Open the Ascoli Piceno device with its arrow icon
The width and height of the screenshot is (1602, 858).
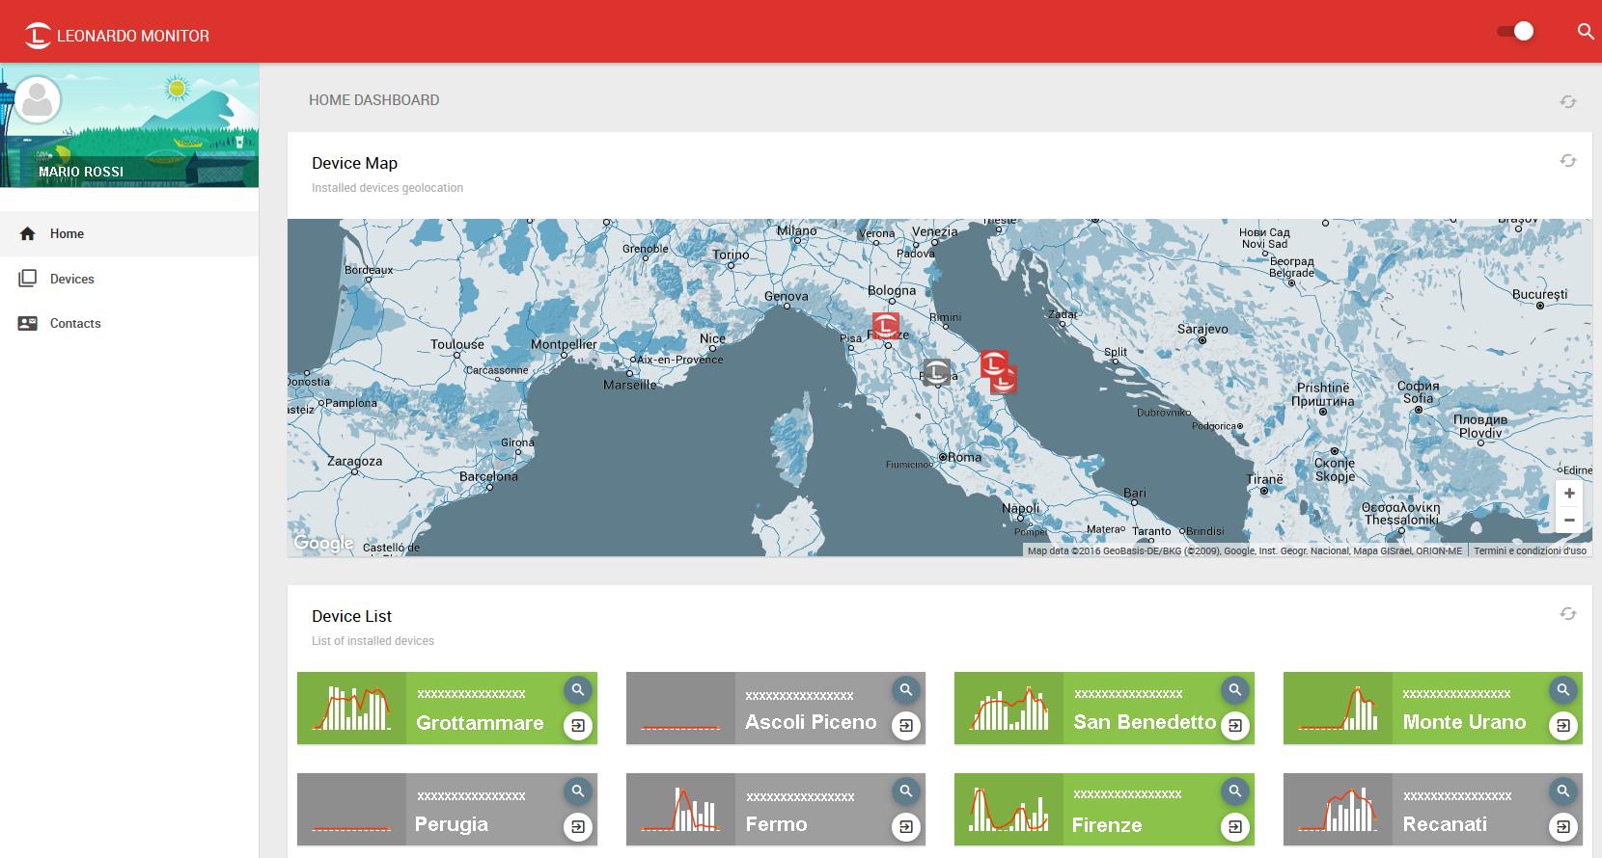[x=905, y=725]
